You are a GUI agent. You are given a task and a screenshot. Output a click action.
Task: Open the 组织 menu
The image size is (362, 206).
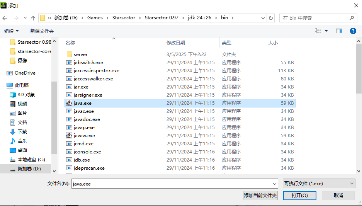pyautogui.click(x=11, y=31)
